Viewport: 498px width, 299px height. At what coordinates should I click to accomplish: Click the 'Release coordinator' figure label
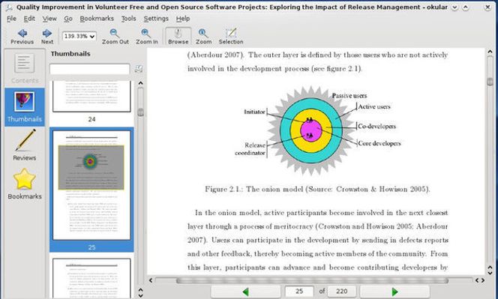coord(250,149)
